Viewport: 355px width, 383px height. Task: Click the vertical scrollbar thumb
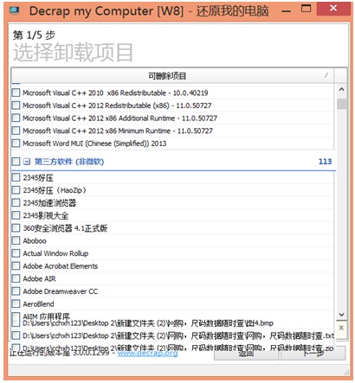click(x=341, y=104)
